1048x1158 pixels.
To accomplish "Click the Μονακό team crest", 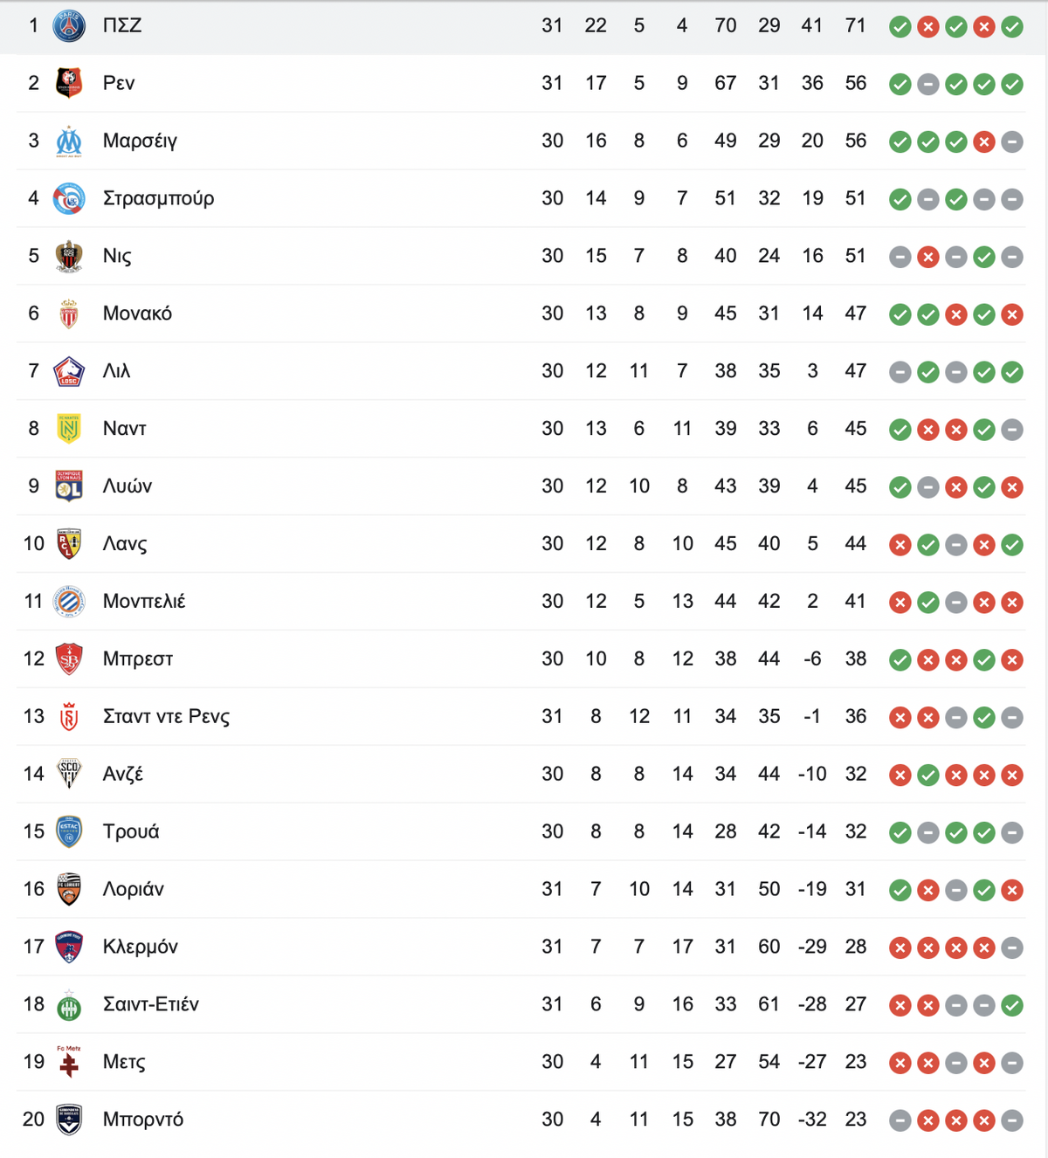I will (x=69, y=314).
